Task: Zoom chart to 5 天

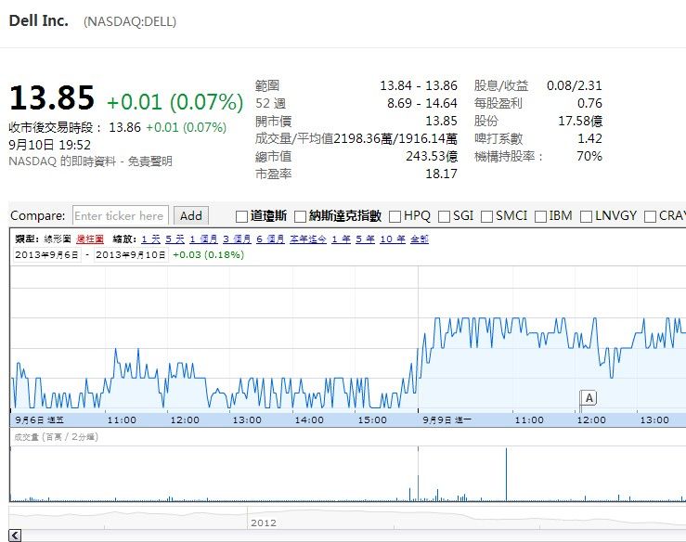Action: click(x=175, y=239)
